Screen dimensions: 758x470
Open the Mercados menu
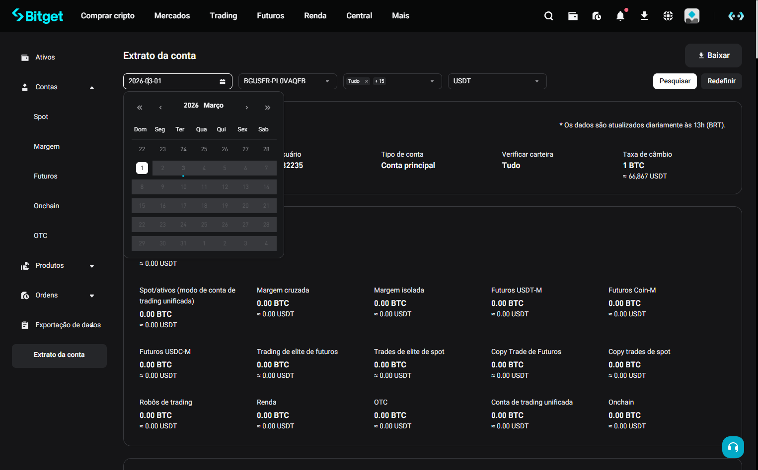172,16
